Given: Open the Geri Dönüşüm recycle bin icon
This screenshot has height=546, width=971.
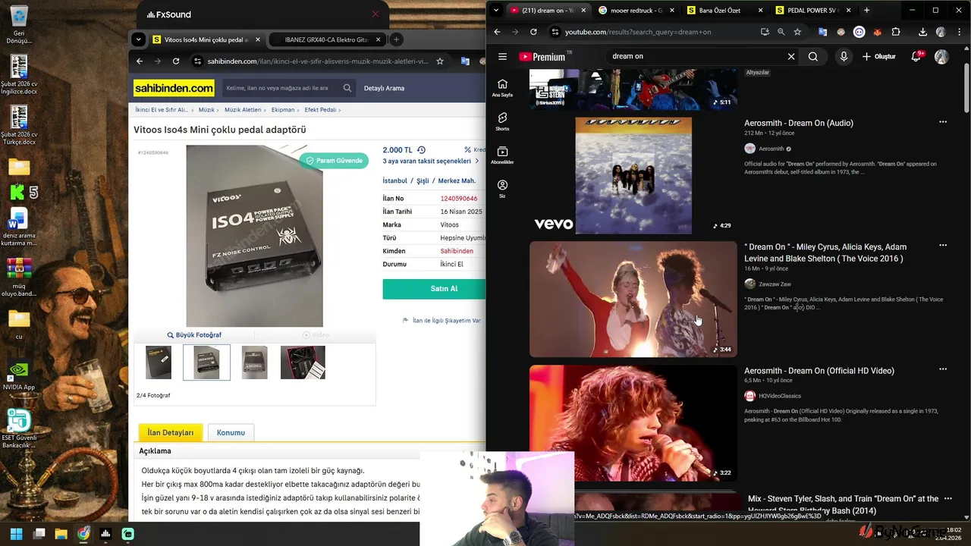Looking at the screenshot, I should [x=19, y=25].
